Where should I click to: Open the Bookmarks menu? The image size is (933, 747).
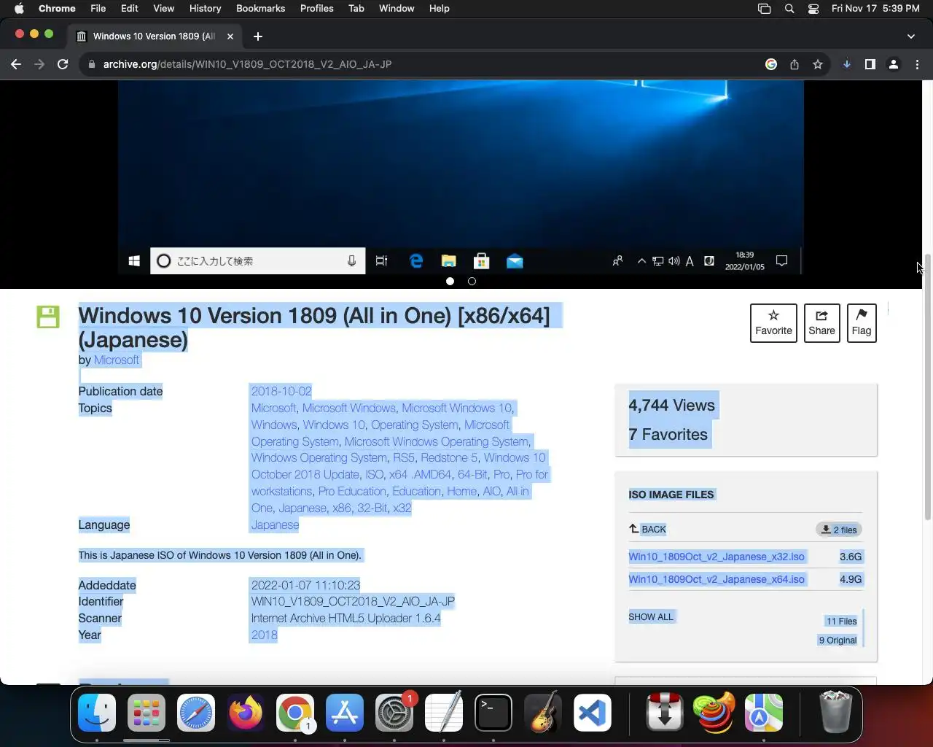260,8
